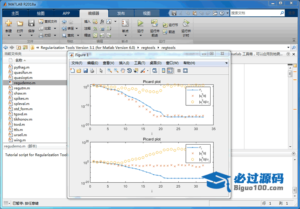Viewport: 300px width, 209px height.
Task: Click the Link Plot icon in the Figure 1 toolbar
Action: (x=154, y=71)
